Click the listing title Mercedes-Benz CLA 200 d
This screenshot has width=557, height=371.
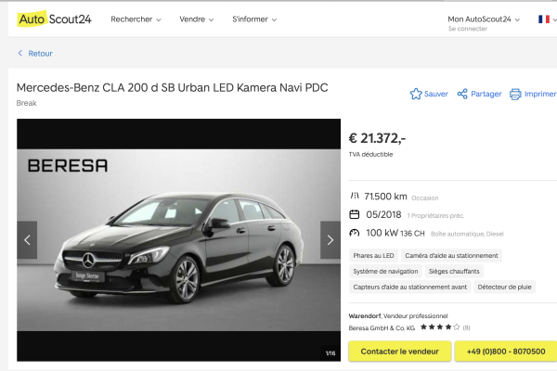[x=173, y=88]
